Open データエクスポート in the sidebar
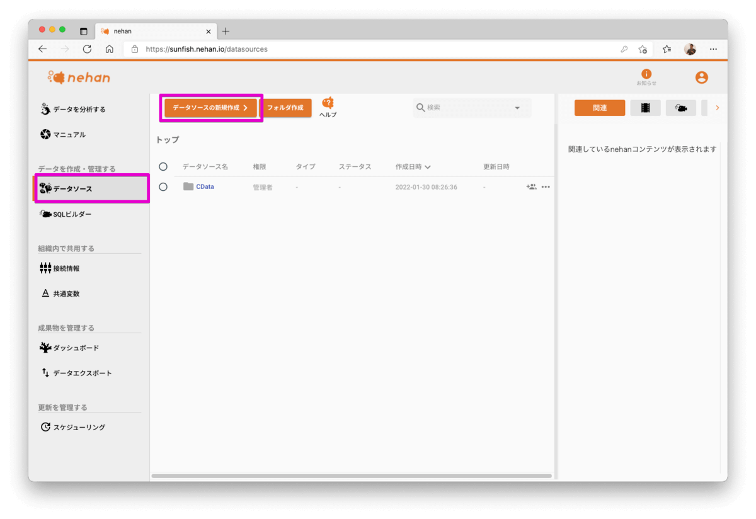 pyautogui.click(x=76, y=373)
